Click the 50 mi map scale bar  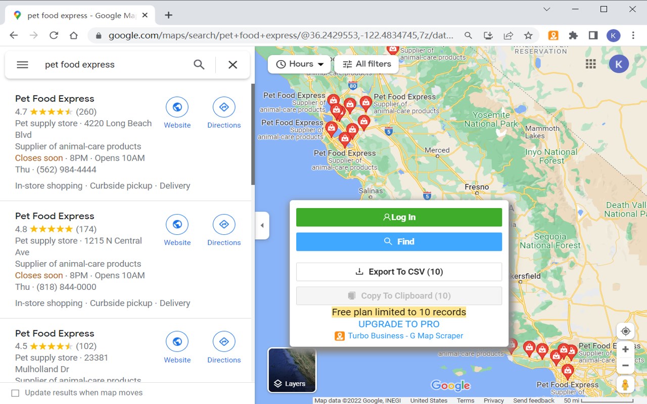(598, 400)
